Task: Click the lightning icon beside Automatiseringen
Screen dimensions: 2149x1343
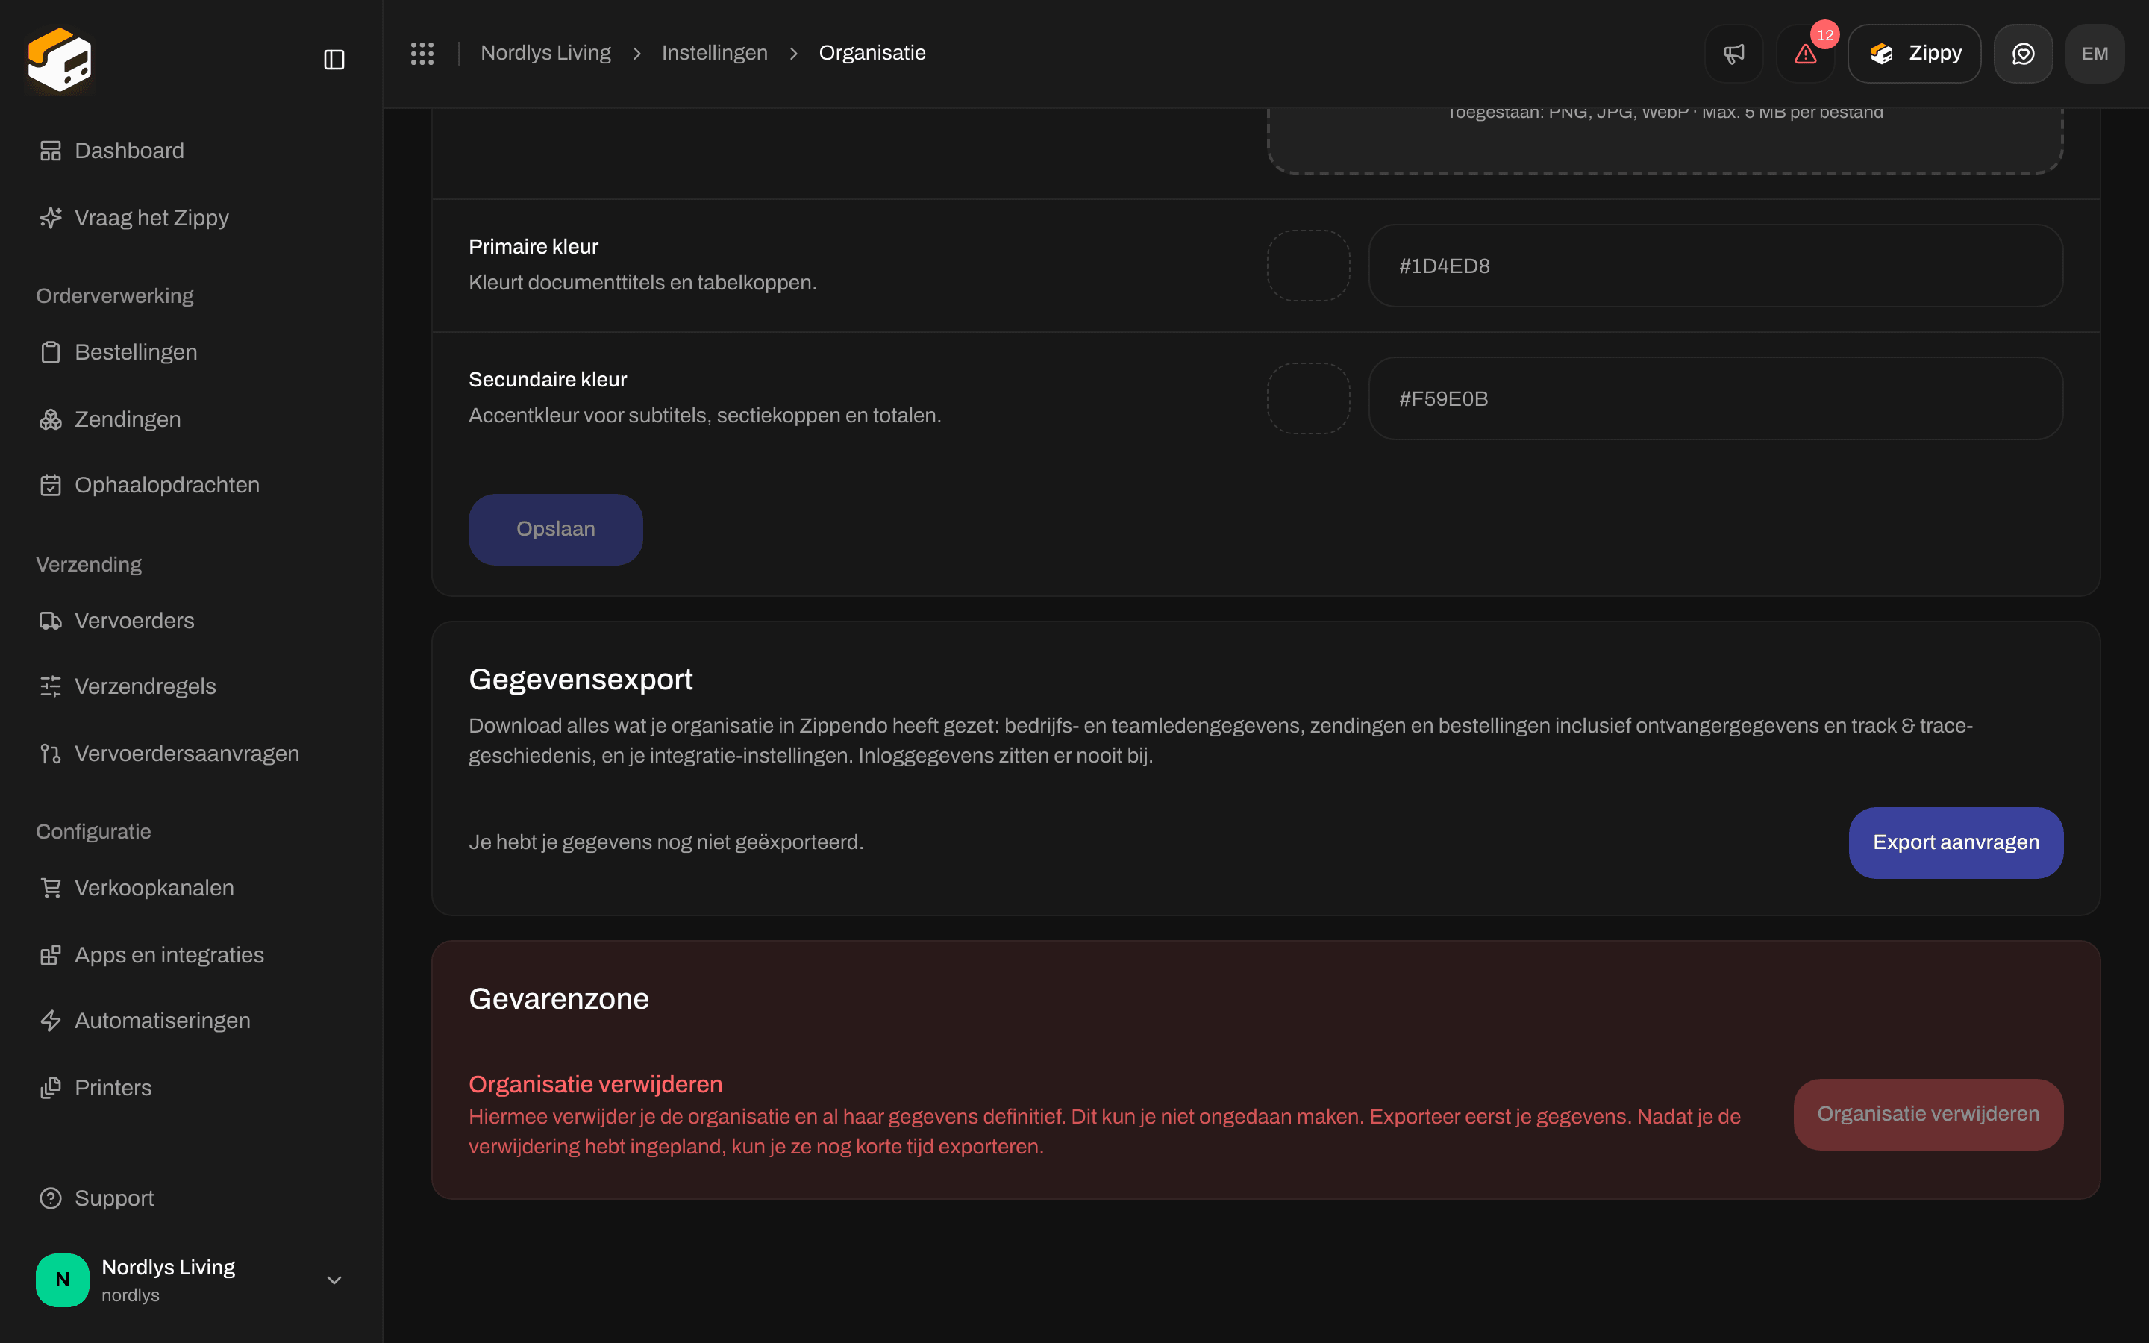Action: point(51,1021)
